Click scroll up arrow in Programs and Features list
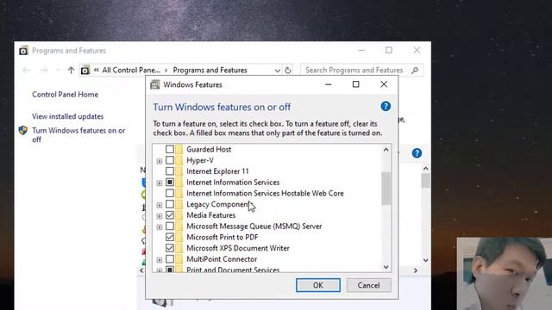Screen dimensions: 552x310 point(425,169)
